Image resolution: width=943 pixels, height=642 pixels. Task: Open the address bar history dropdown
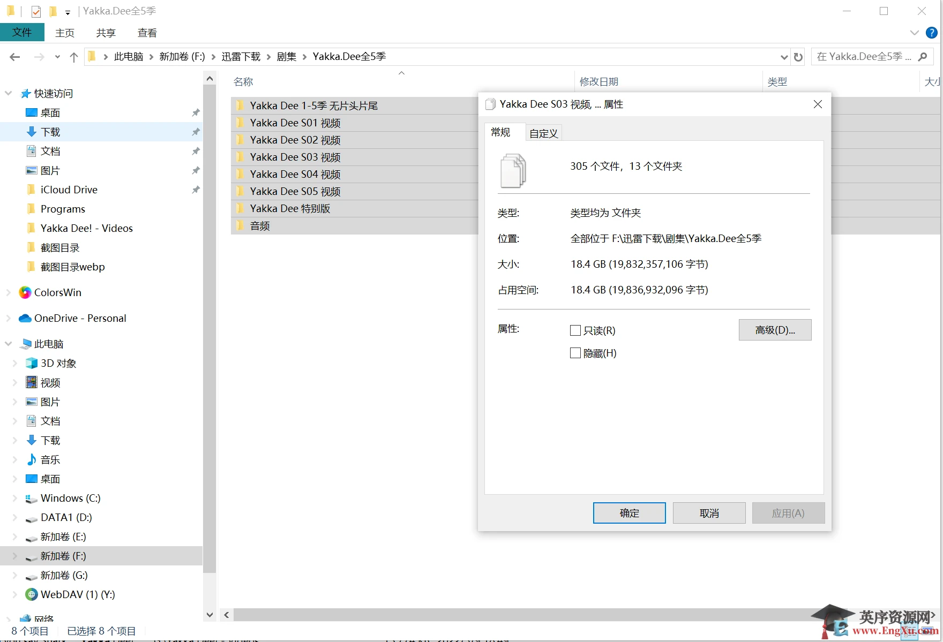[784, 57]
